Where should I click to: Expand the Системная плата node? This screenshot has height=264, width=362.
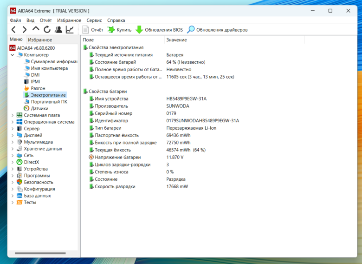[13, 115]
